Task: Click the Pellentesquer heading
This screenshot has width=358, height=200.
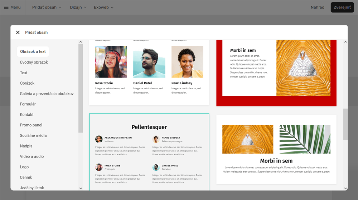Action: coord(149,127)
